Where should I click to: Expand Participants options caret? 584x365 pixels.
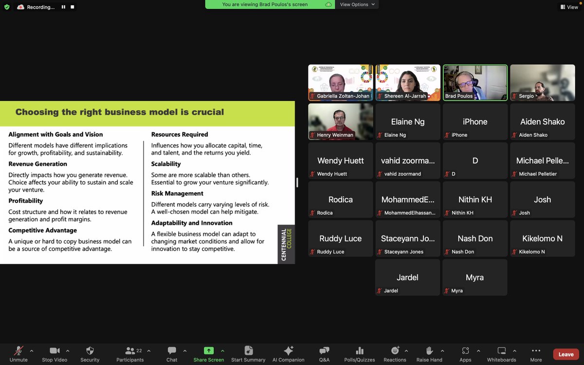point(148,350)
